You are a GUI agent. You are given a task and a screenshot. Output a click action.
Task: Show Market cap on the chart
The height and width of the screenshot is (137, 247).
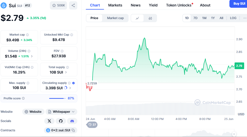tap(115, 18)
